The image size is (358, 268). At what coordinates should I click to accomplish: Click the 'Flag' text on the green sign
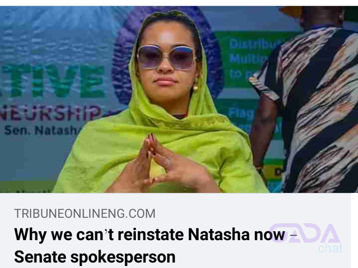241,113
